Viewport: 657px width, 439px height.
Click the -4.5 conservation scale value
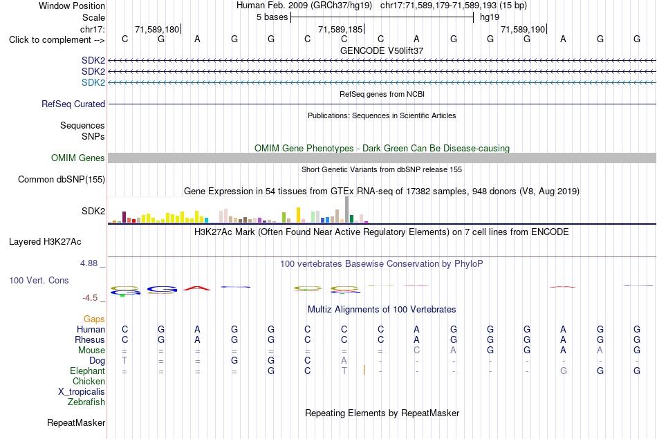[x=90, y=298]
